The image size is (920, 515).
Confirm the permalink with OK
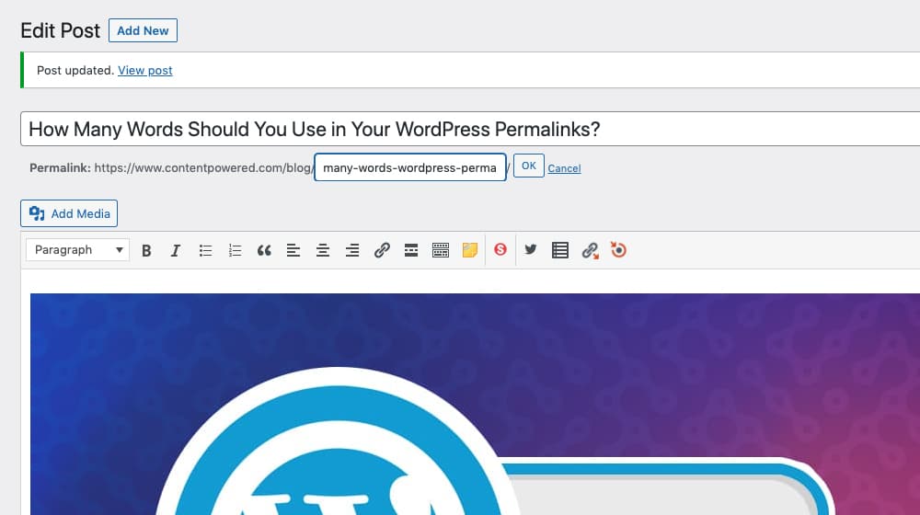529,166
